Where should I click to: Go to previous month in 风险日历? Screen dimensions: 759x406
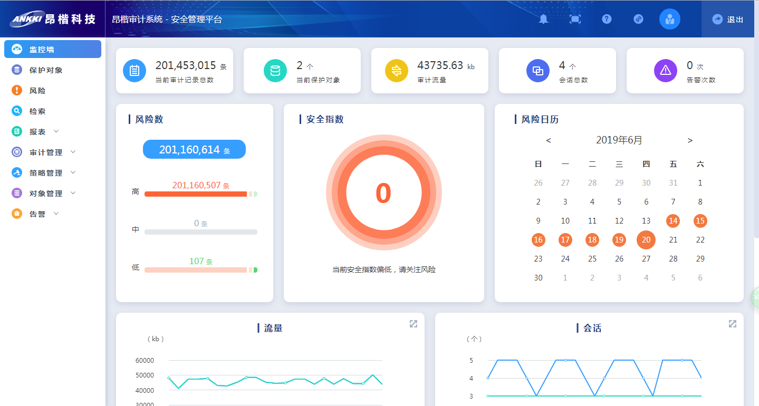pyautogui.click(x=549, y=141)
